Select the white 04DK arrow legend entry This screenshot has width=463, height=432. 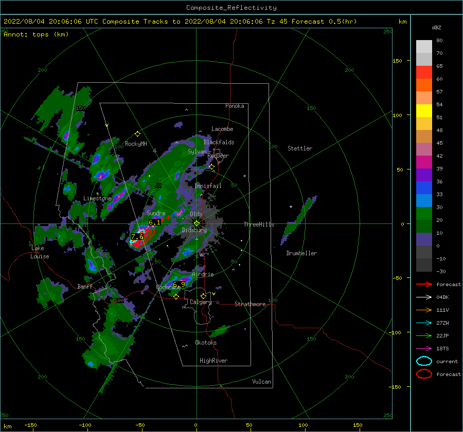(x=424, y=297)
